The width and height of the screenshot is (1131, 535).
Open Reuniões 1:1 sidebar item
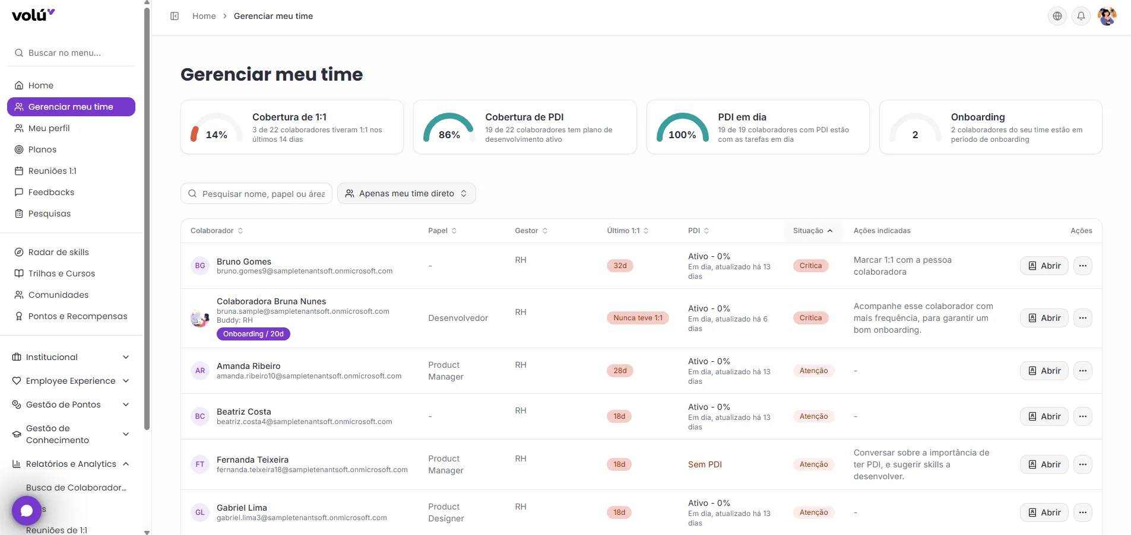pyautogui.click(x=71, y=171)
